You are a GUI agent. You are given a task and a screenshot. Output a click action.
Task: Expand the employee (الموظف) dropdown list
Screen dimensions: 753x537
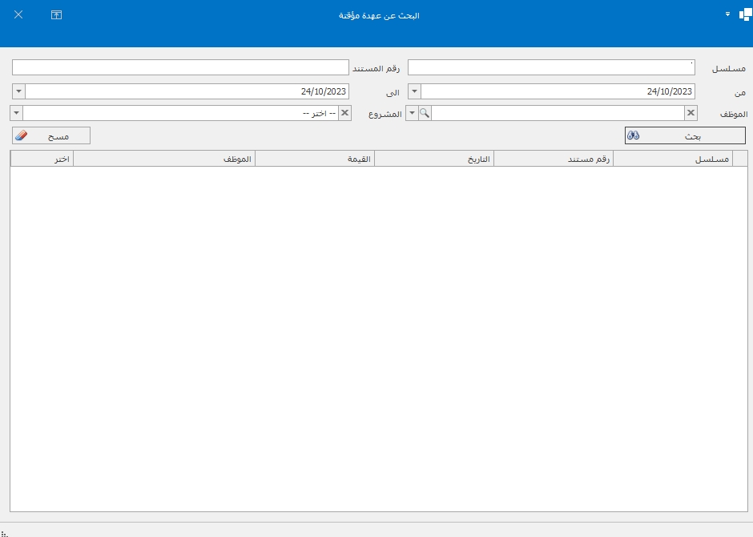(413, 114)
